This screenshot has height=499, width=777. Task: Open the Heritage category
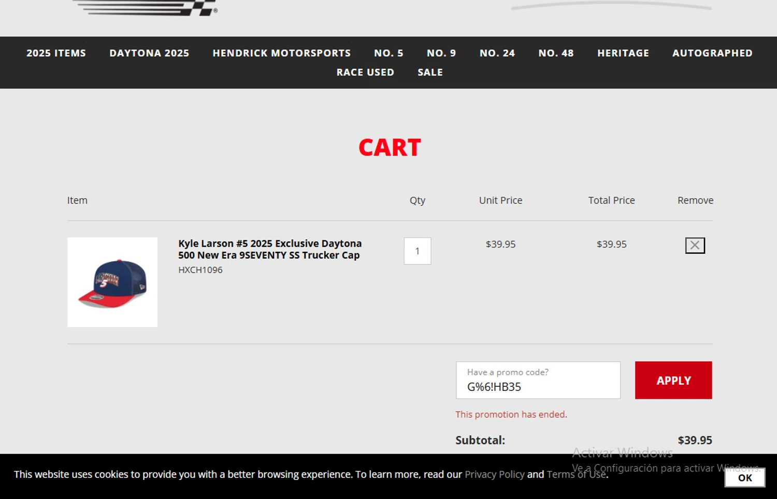coord(623,53)
